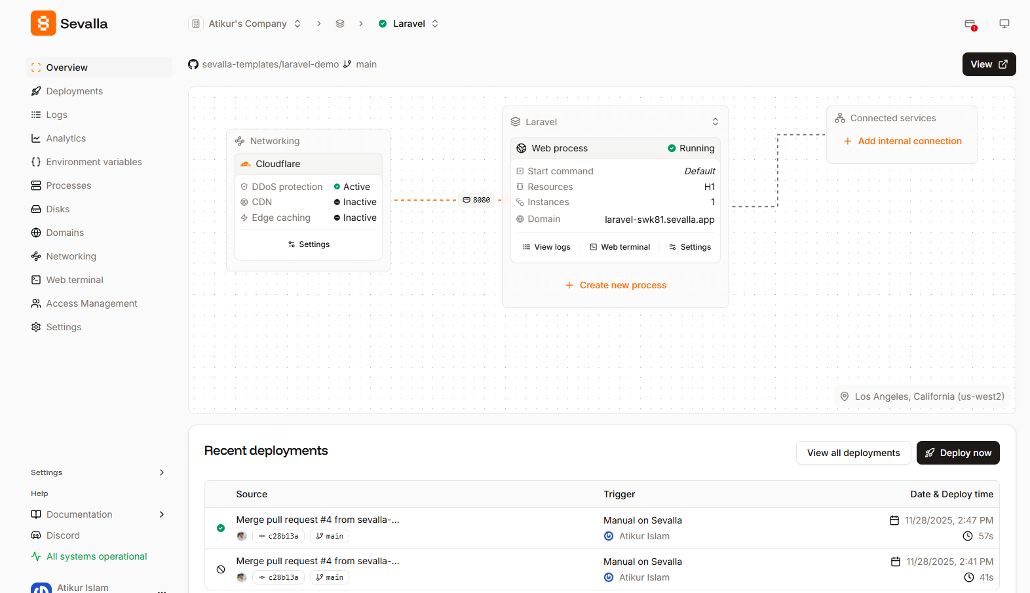Click All systems operational status link
This screenshot has height=593, width=1030.
point(89,556)
